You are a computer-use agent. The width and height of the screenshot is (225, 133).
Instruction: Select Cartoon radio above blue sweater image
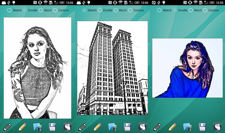(205, 10)
